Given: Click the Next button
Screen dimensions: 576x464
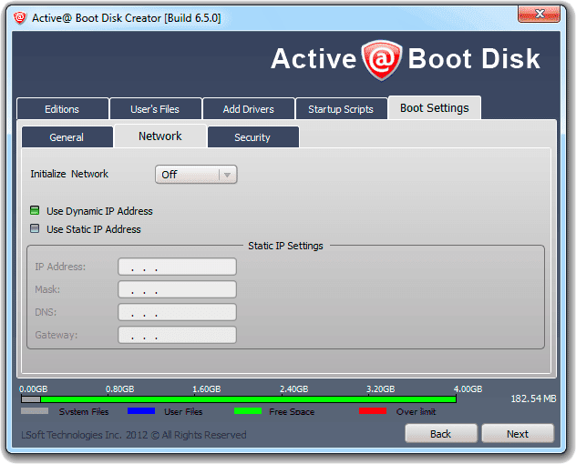Looking at the screenshot, I should click(x=518, y=434).
